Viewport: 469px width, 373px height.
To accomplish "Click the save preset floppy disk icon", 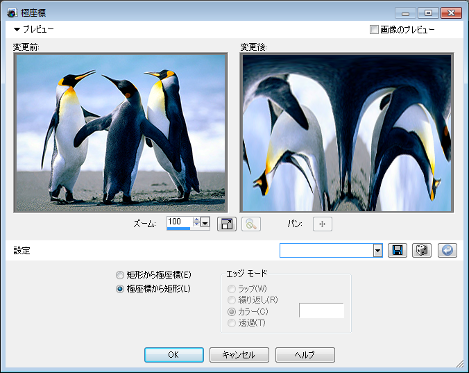I will tap(398, 250).
